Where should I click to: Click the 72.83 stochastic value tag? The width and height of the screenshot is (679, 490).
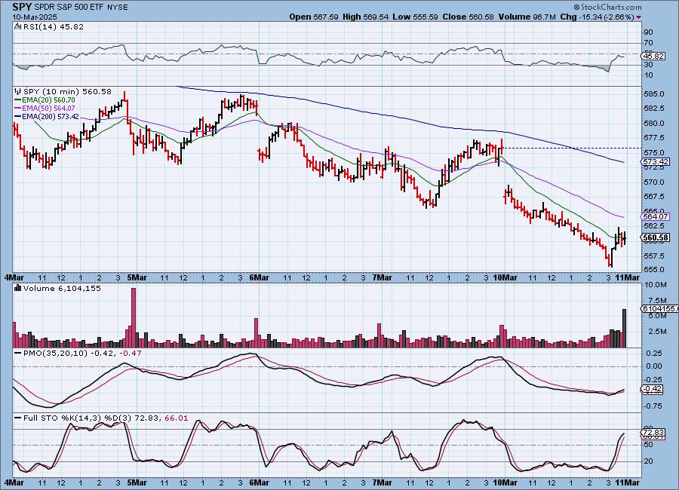[x=654, y=433]
